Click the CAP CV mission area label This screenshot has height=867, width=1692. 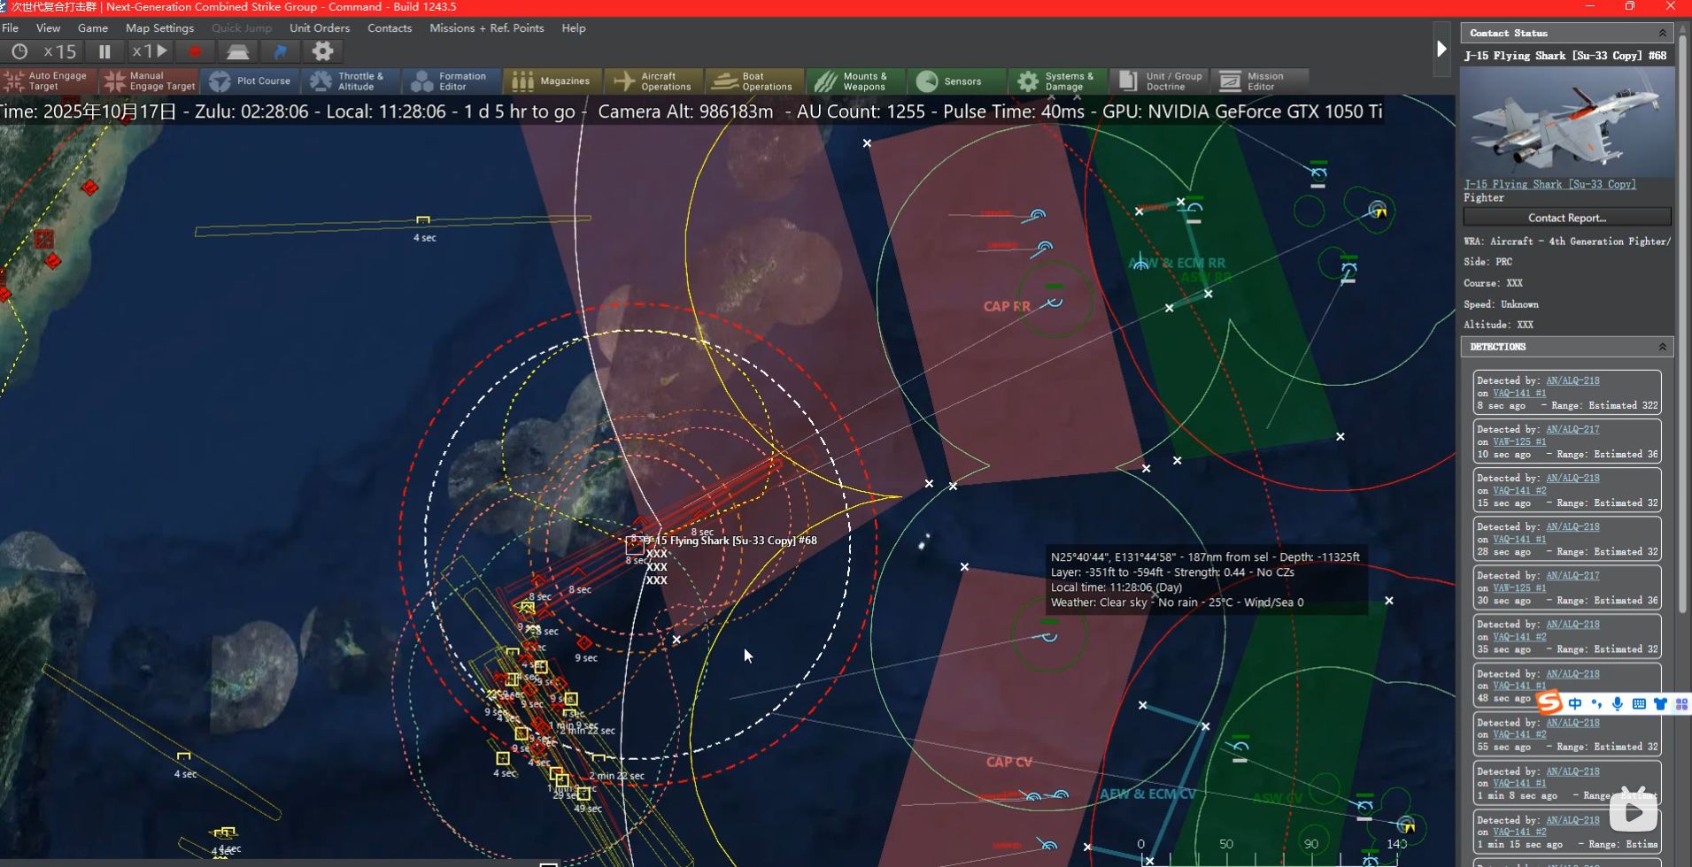[1009, 762]
